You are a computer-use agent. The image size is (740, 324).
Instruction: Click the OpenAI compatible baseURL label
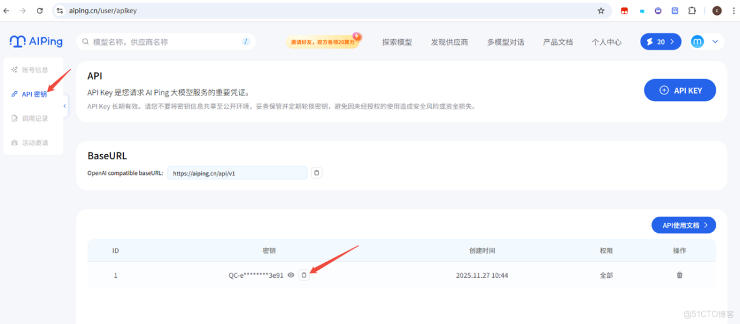click(x=126, y=173)
